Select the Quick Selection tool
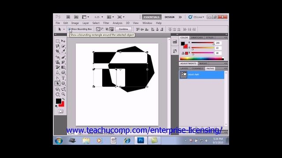The image size is (282, 158). coord(63,46)
